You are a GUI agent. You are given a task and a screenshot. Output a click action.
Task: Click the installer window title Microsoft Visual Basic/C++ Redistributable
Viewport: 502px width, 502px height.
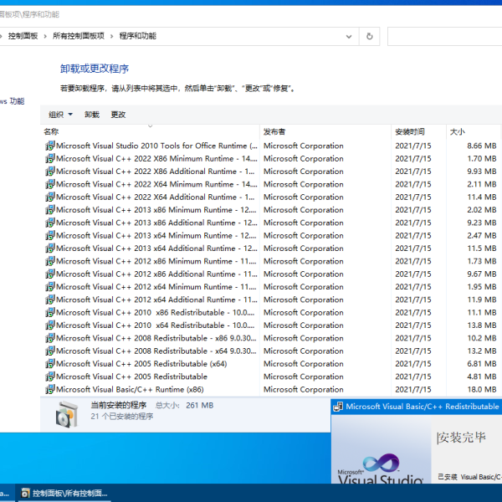(x=423, y=407)
